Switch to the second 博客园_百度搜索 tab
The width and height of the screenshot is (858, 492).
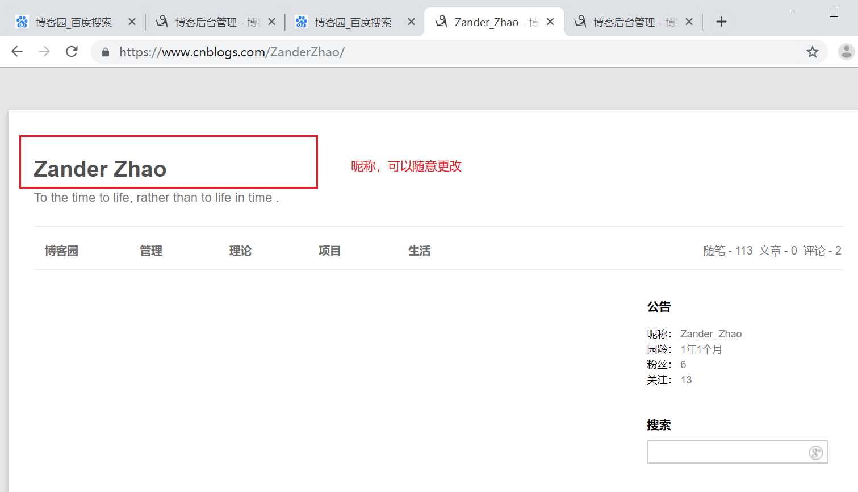(354, 22)
